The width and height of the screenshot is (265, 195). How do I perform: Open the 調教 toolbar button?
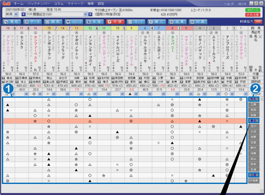(x=53, y=21)
